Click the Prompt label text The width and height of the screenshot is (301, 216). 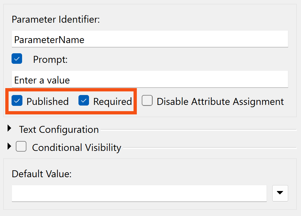coord(50,60)
